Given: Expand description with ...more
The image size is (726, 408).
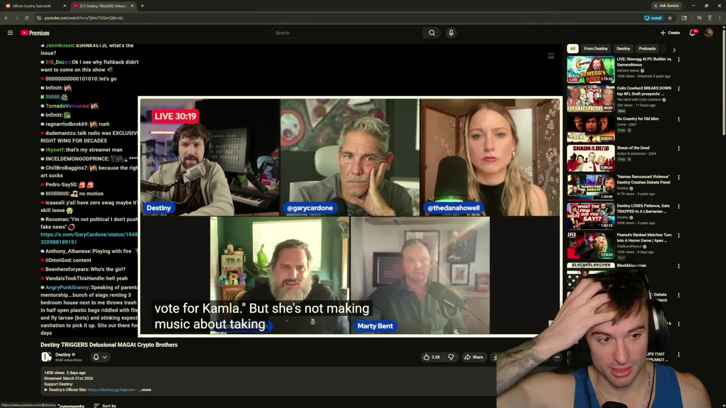Looking at the screenshot, I should pyautogui.click(x=145, y=390).
